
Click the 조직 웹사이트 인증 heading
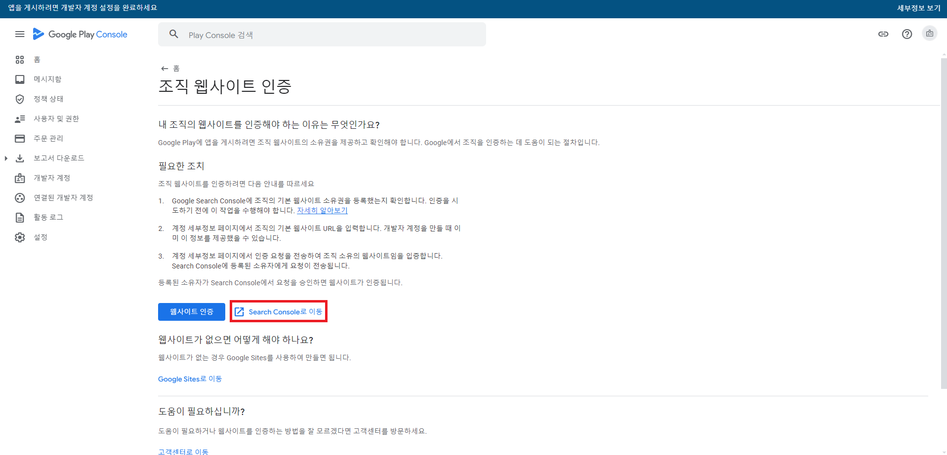click(225, 86)
